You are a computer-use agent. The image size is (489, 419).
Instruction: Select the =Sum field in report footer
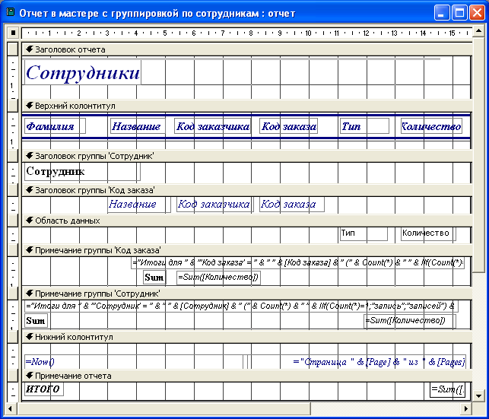pyautogui.click(x=447, y=389)
